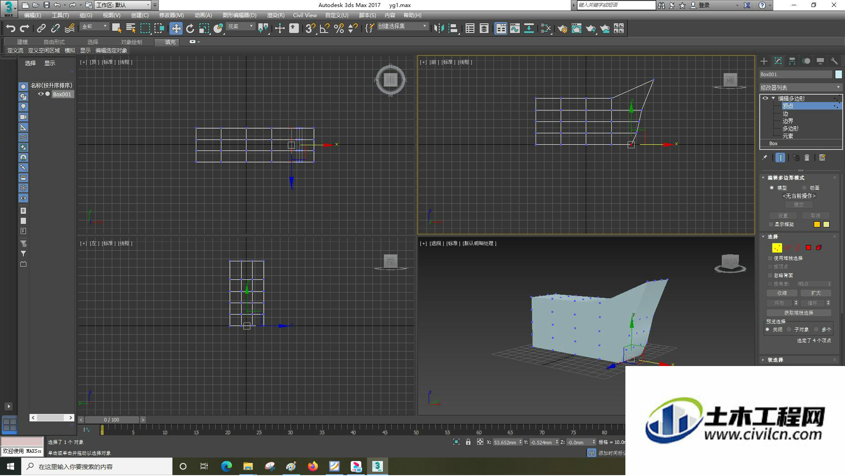Select Polygon sub-object red square icon

(x=808, y=248)
